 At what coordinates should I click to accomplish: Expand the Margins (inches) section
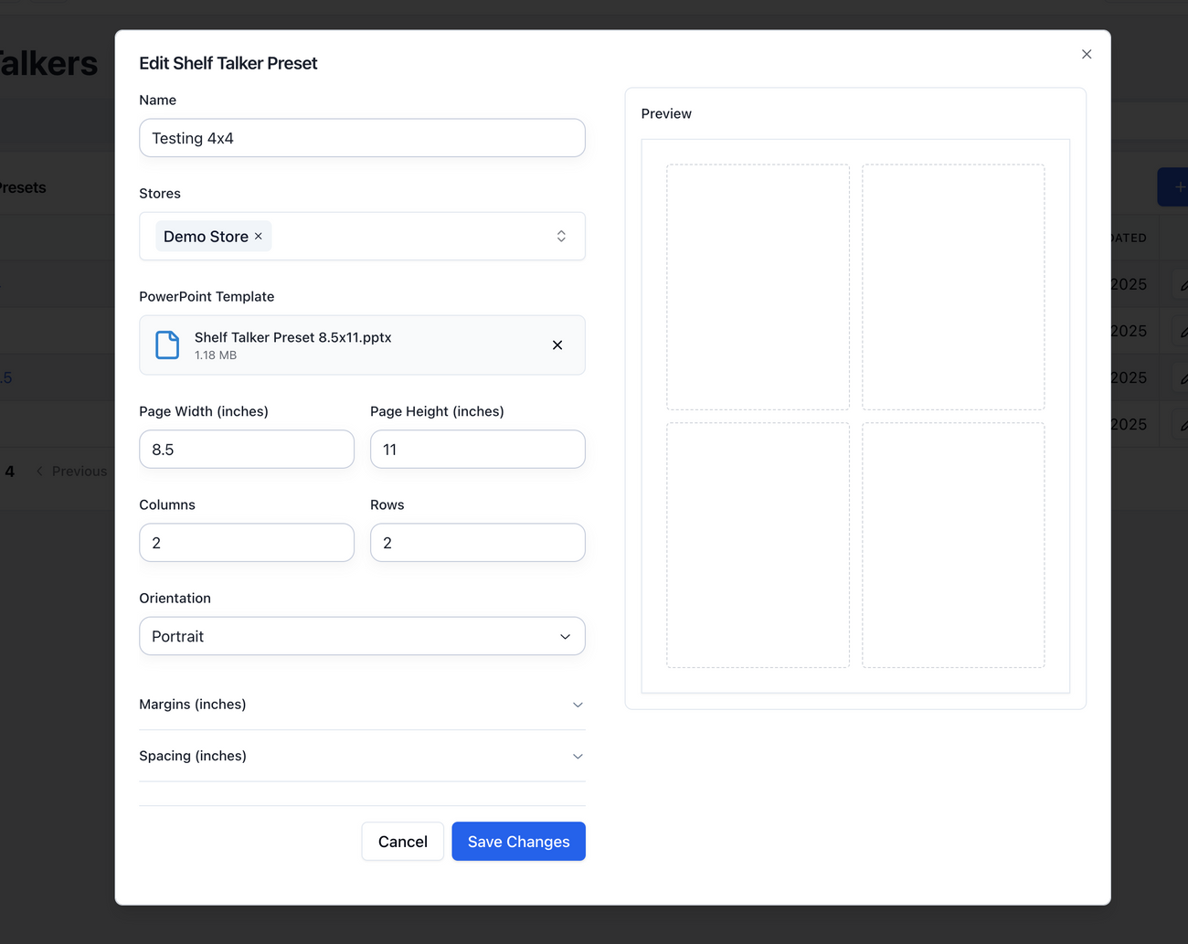(362, 705)
